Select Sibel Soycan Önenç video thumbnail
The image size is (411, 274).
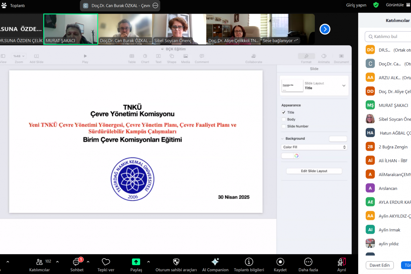pos(179,29)
